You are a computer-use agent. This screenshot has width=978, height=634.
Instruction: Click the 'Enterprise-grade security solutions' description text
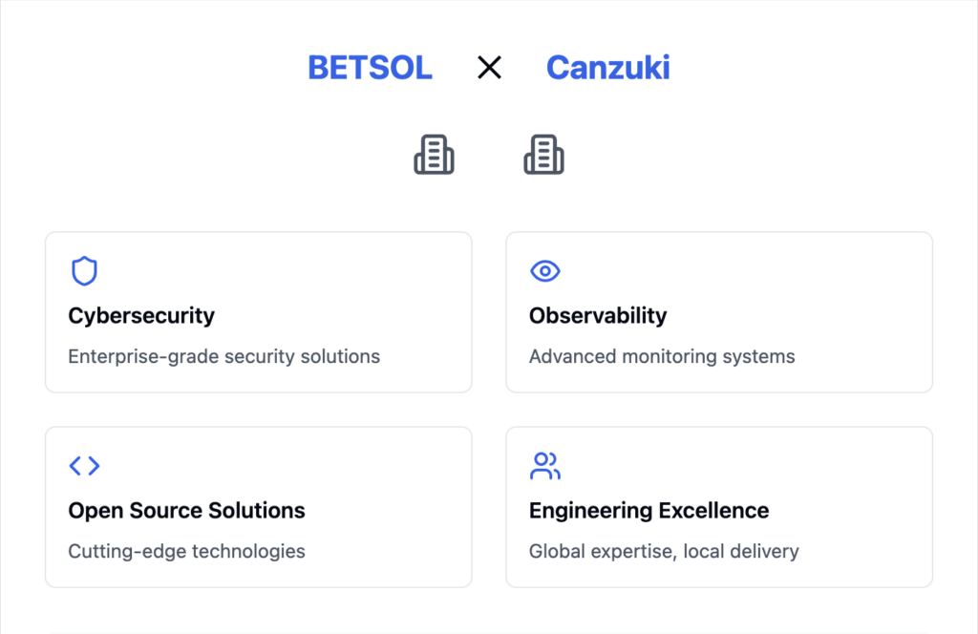click(x=223, y=356)
